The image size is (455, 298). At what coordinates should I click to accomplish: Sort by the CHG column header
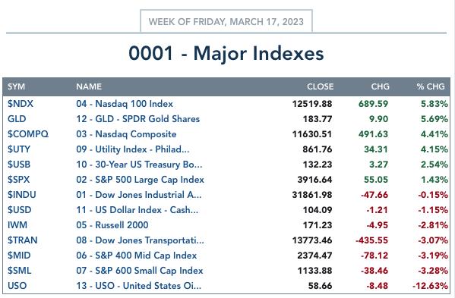click(380, 86)
